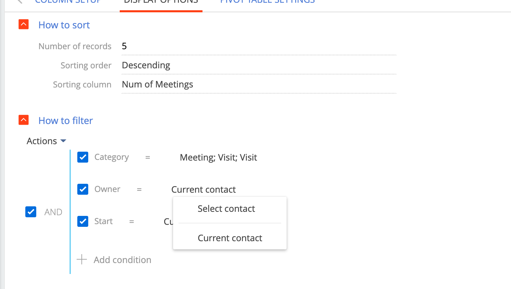The height and width of the screenshot is (289, 511).
Task: Toggle the AND group checkbox
Action: pos(31,212)
